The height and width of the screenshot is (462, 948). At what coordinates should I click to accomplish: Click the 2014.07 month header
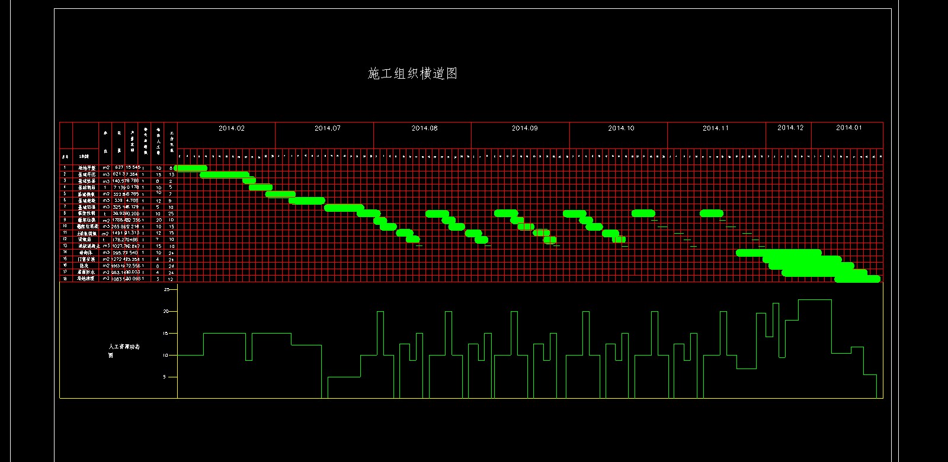coord(328,128)
